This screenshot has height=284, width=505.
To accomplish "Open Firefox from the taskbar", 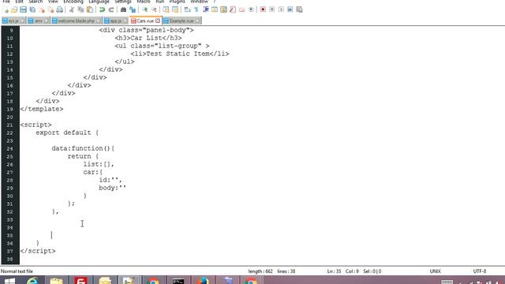I will (203, 281).
